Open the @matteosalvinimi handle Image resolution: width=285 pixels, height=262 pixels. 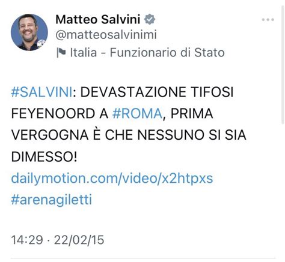[x=106, y=35]
